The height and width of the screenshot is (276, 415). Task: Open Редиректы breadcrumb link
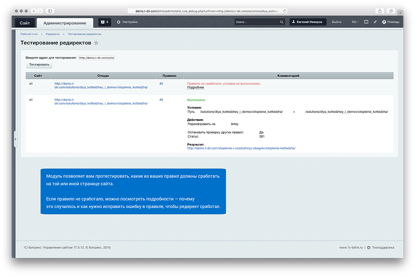pos(52,34)
